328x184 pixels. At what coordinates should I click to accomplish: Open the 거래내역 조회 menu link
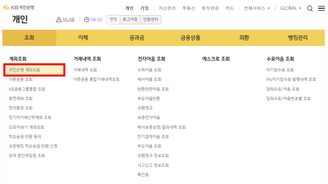(x=85, y=70)
